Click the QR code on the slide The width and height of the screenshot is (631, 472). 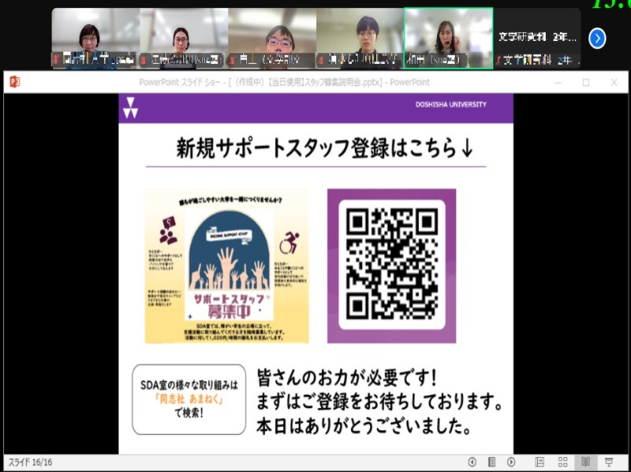[x=391, y=264]
